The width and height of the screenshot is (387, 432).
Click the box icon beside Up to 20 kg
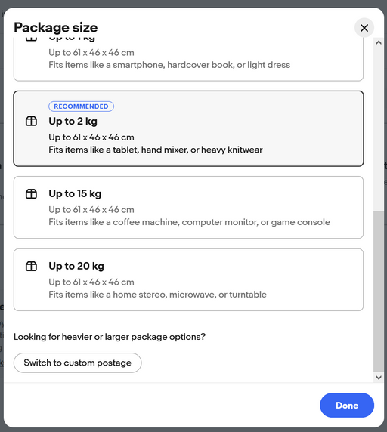[31, 266]
